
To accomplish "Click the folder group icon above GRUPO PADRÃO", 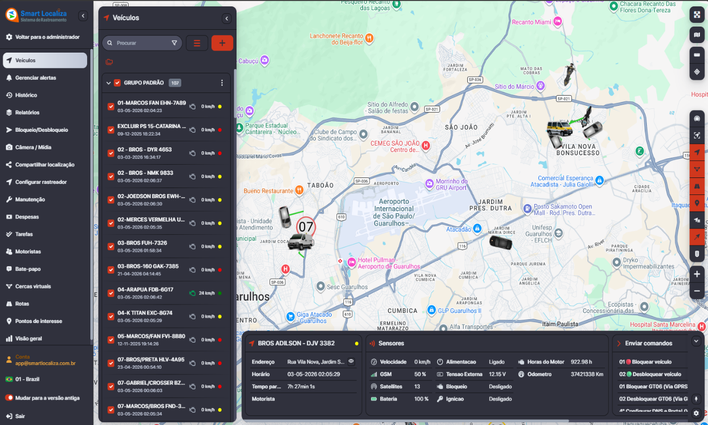I will click(109, 62).
